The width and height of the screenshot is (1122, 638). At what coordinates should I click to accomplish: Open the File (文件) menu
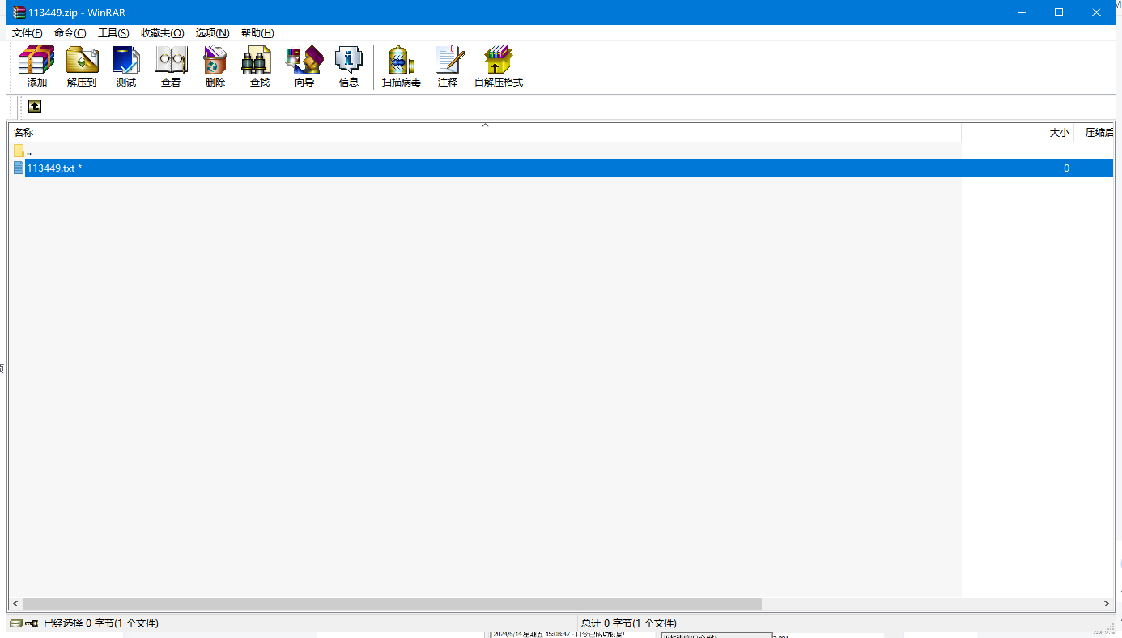tap(27, 33)
